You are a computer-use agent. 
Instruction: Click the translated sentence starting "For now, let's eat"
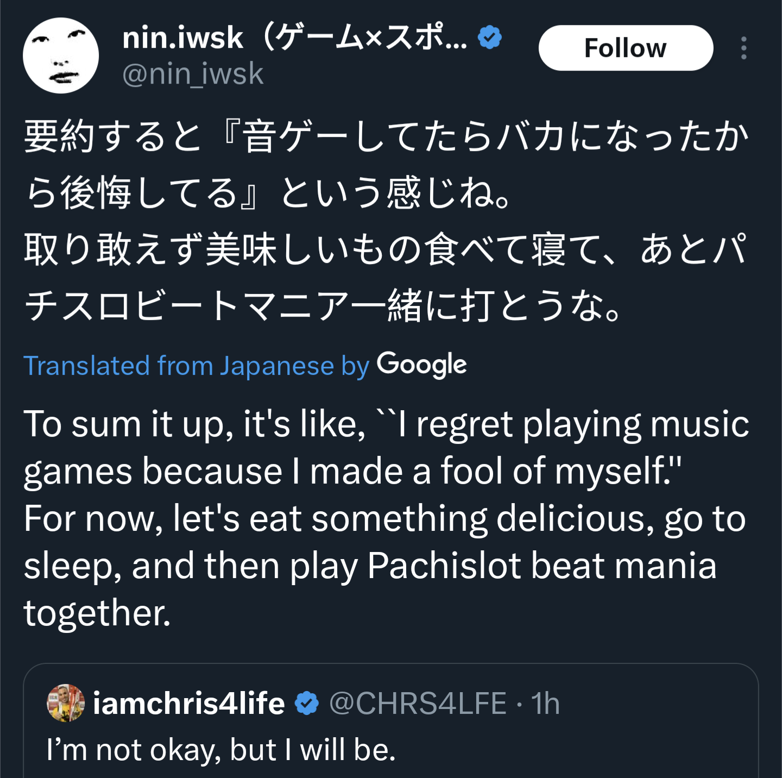pos(385,566)
